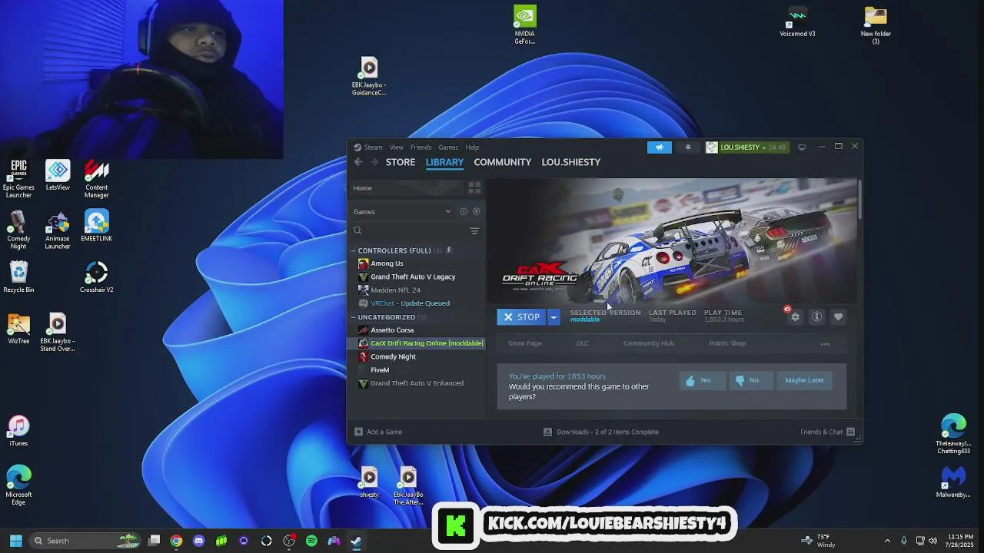Collapse the Controllers (Full) category
Image resolution: width=984 pixels, height=553 pixels.
click(x=354, y=250)
